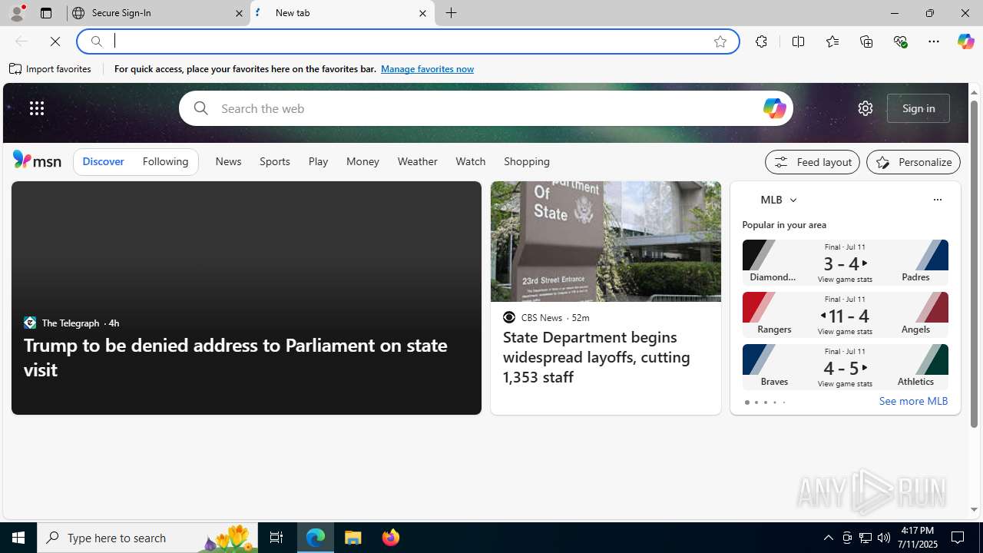Open the Favorites list icon
The width and height of the screenshot is (983, 553).
pyautogui.click(x=832, y=41)
